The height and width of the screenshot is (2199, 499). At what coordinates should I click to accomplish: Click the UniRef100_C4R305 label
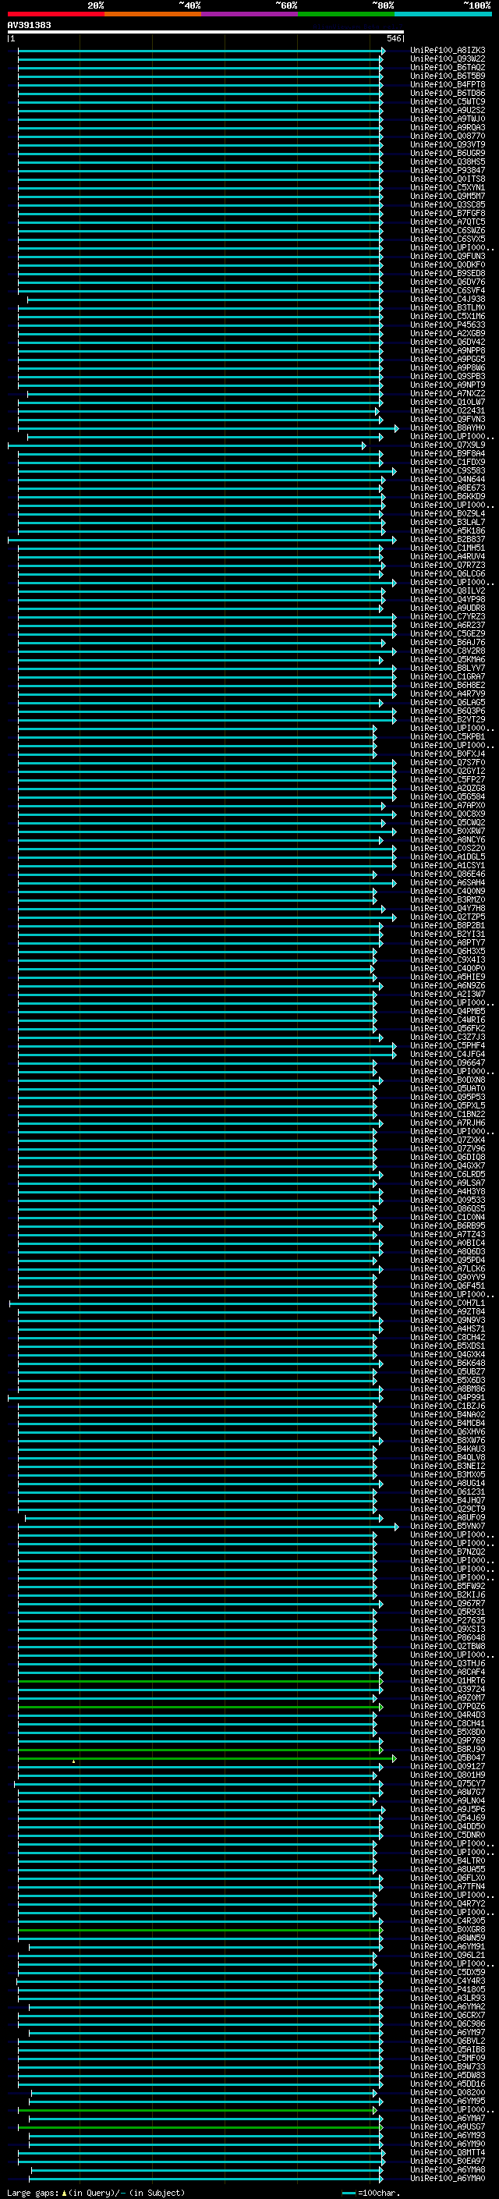point(447,1921)
